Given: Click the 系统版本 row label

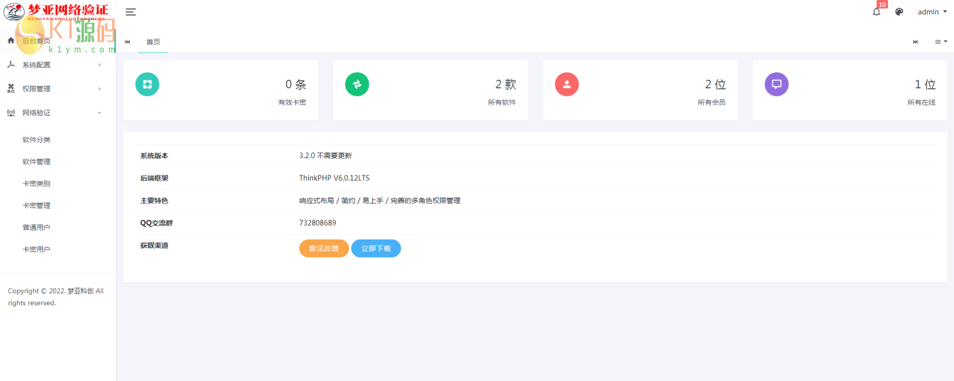Looking at the screenshot, I should point(154,156).
